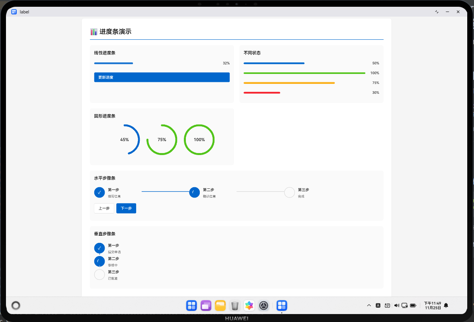Click the 下一步 button
474x322 pixels.
[126, 208]
